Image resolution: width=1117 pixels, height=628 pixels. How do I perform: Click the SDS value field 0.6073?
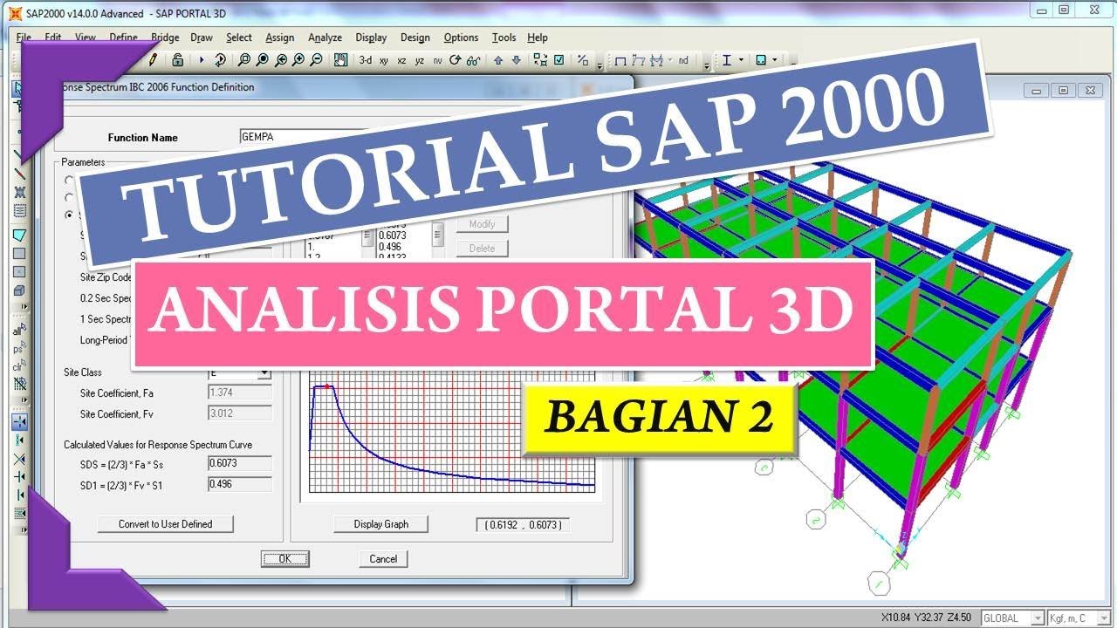click(240, 463)
